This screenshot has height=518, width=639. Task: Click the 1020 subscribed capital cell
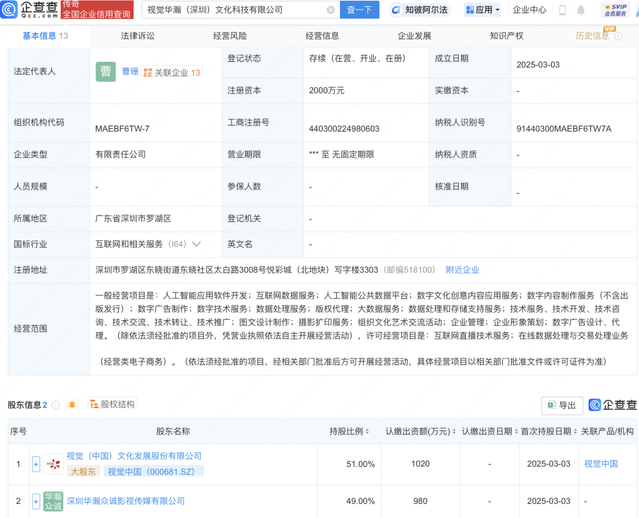pos(420,464)
